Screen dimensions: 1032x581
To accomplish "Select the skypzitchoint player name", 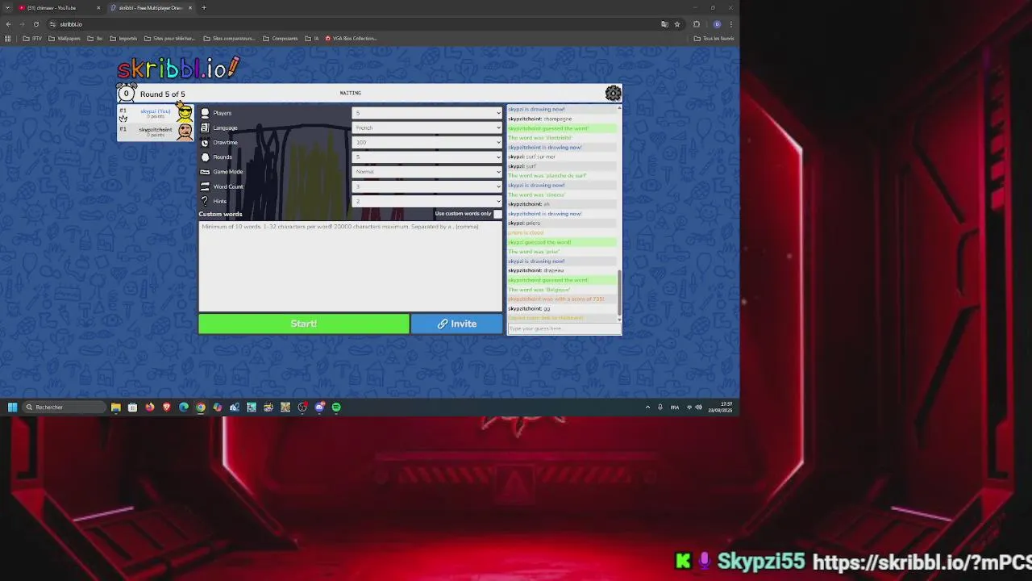I will coord(155,129).
